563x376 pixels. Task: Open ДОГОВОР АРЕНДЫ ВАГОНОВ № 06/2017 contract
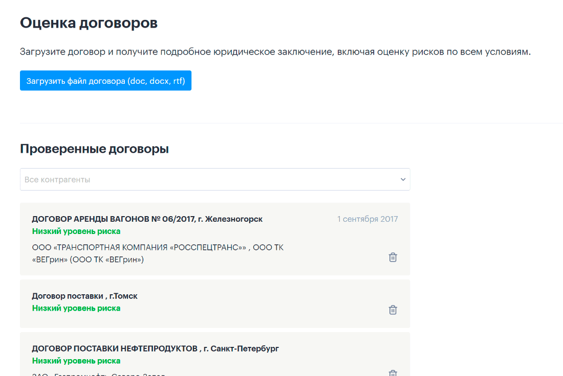pos(147,219)
